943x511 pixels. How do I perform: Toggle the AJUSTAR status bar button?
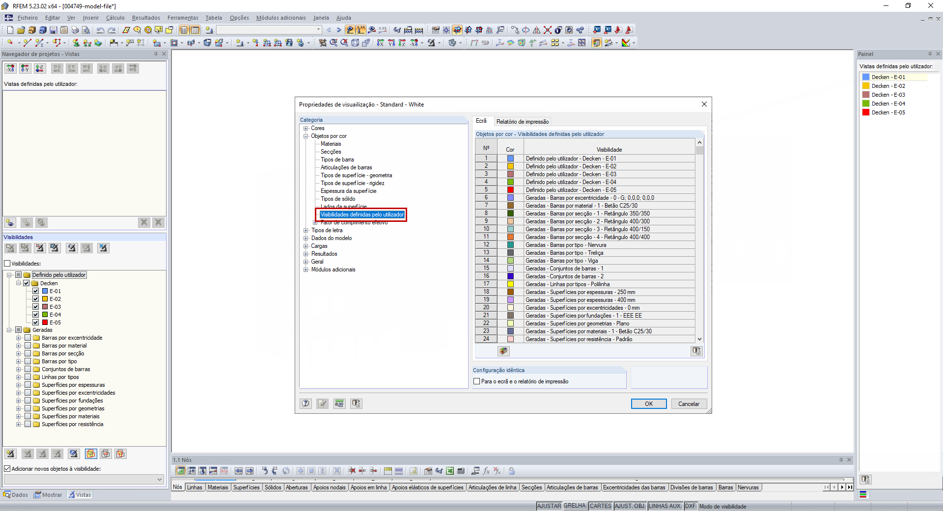[x=549, y=506]
